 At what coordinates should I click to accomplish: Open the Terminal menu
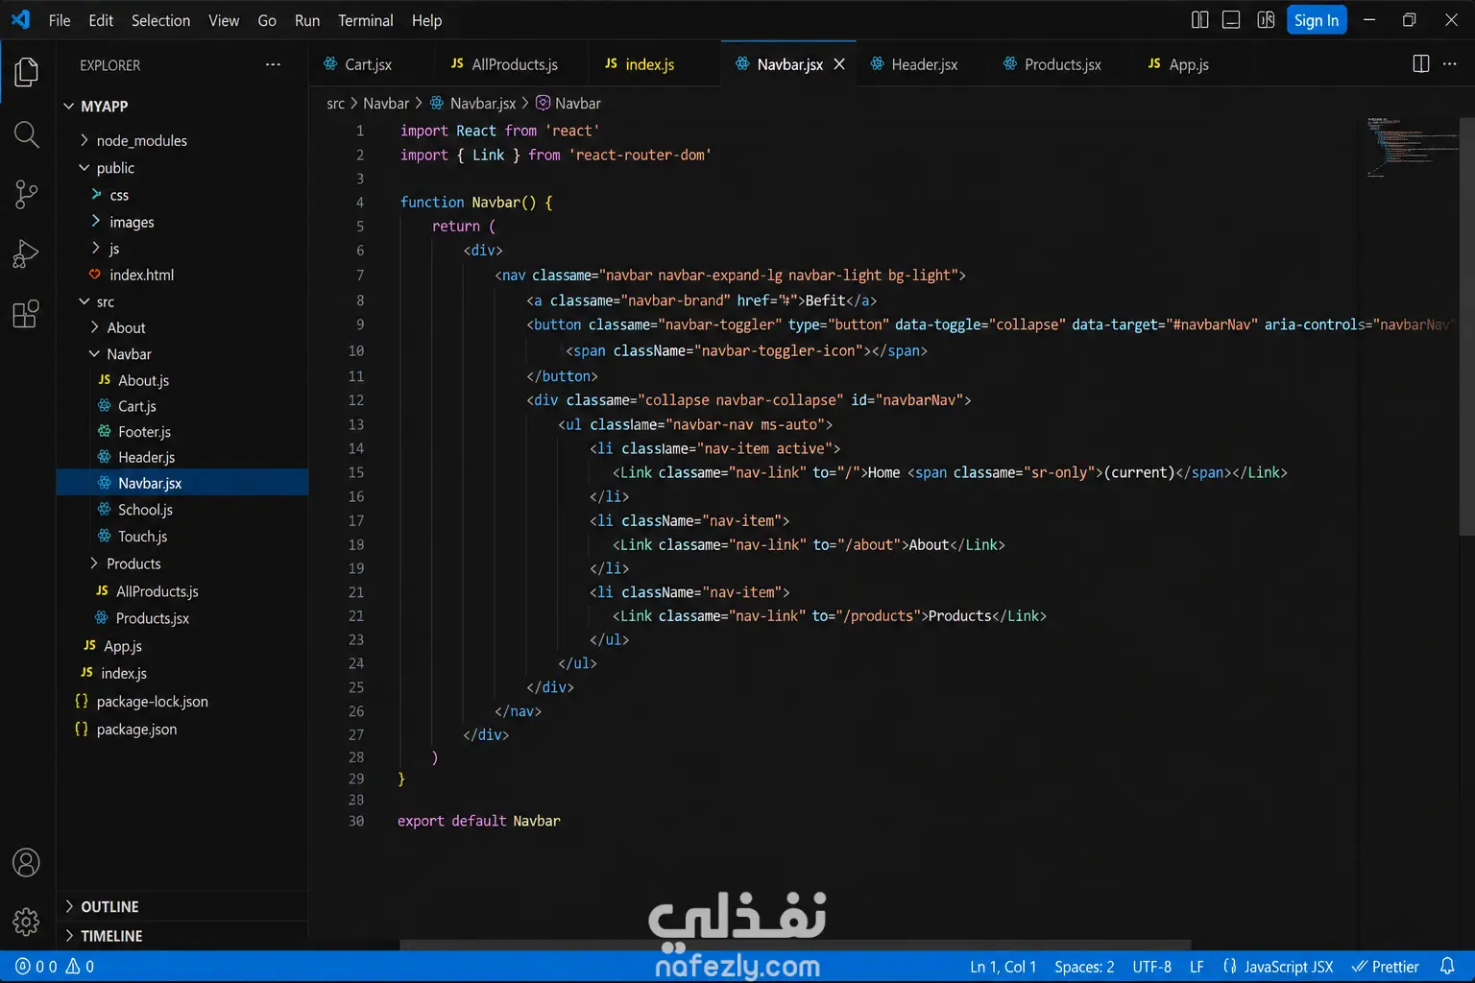point(366,20)
